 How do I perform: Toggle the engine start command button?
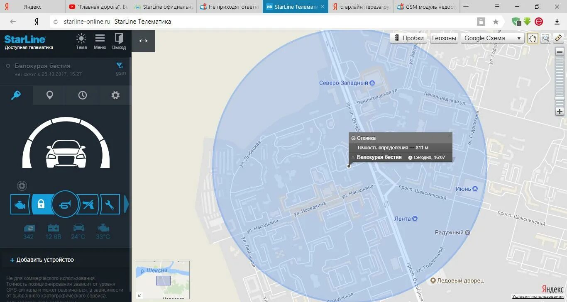point(20,204)
